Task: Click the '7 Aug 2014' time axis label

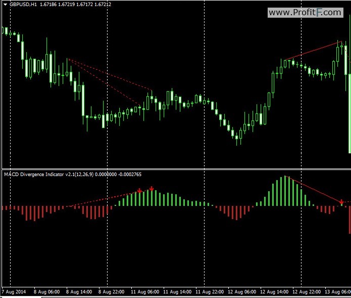Action: 14,292
